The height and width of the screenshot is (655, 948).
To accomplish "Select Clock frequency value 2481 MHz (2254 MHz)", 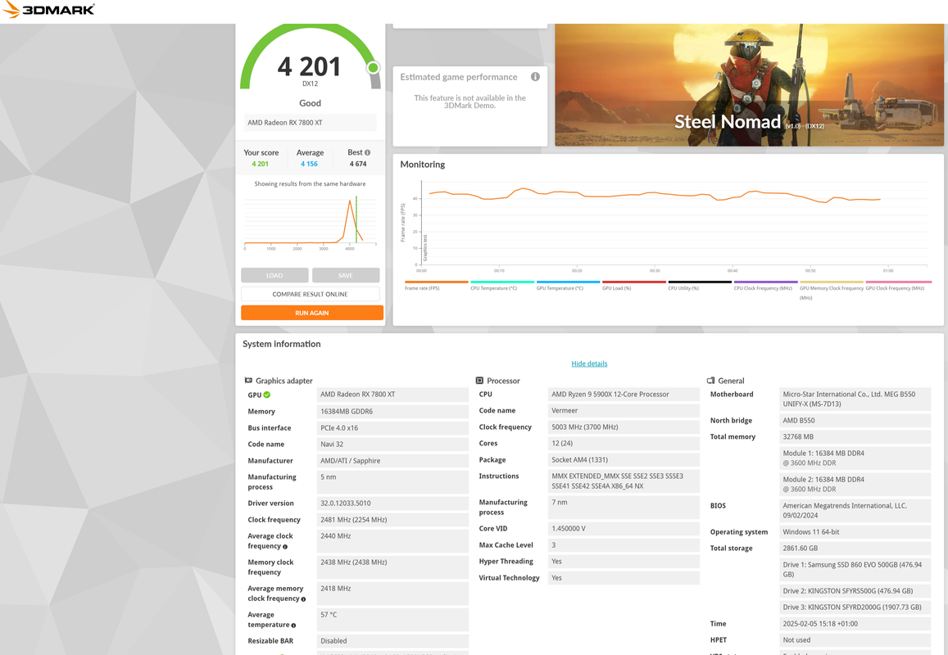I will pos(392,520).
